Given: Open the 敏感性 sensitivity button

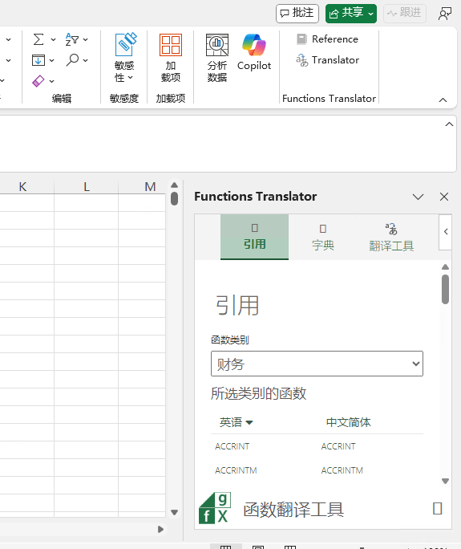Looking at the screenshot, I should (124, 58).
